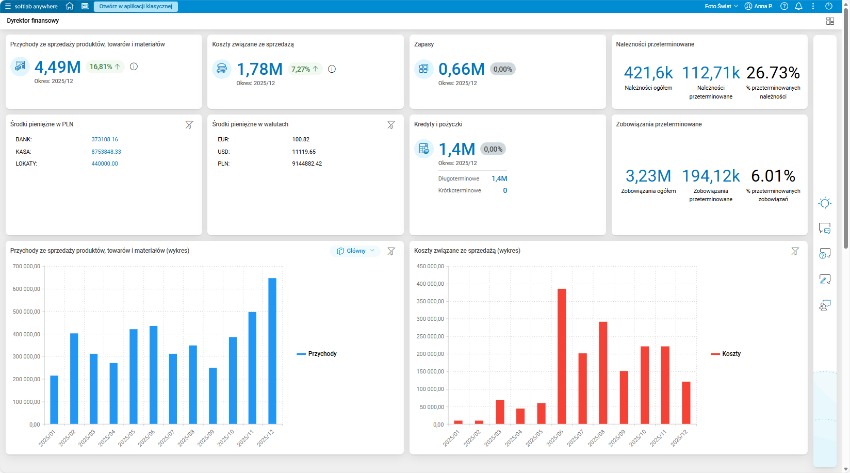The image size is (850, 473).
Task: Expand the Główny dropdown on revenue chart
Action: pos(355,251)
